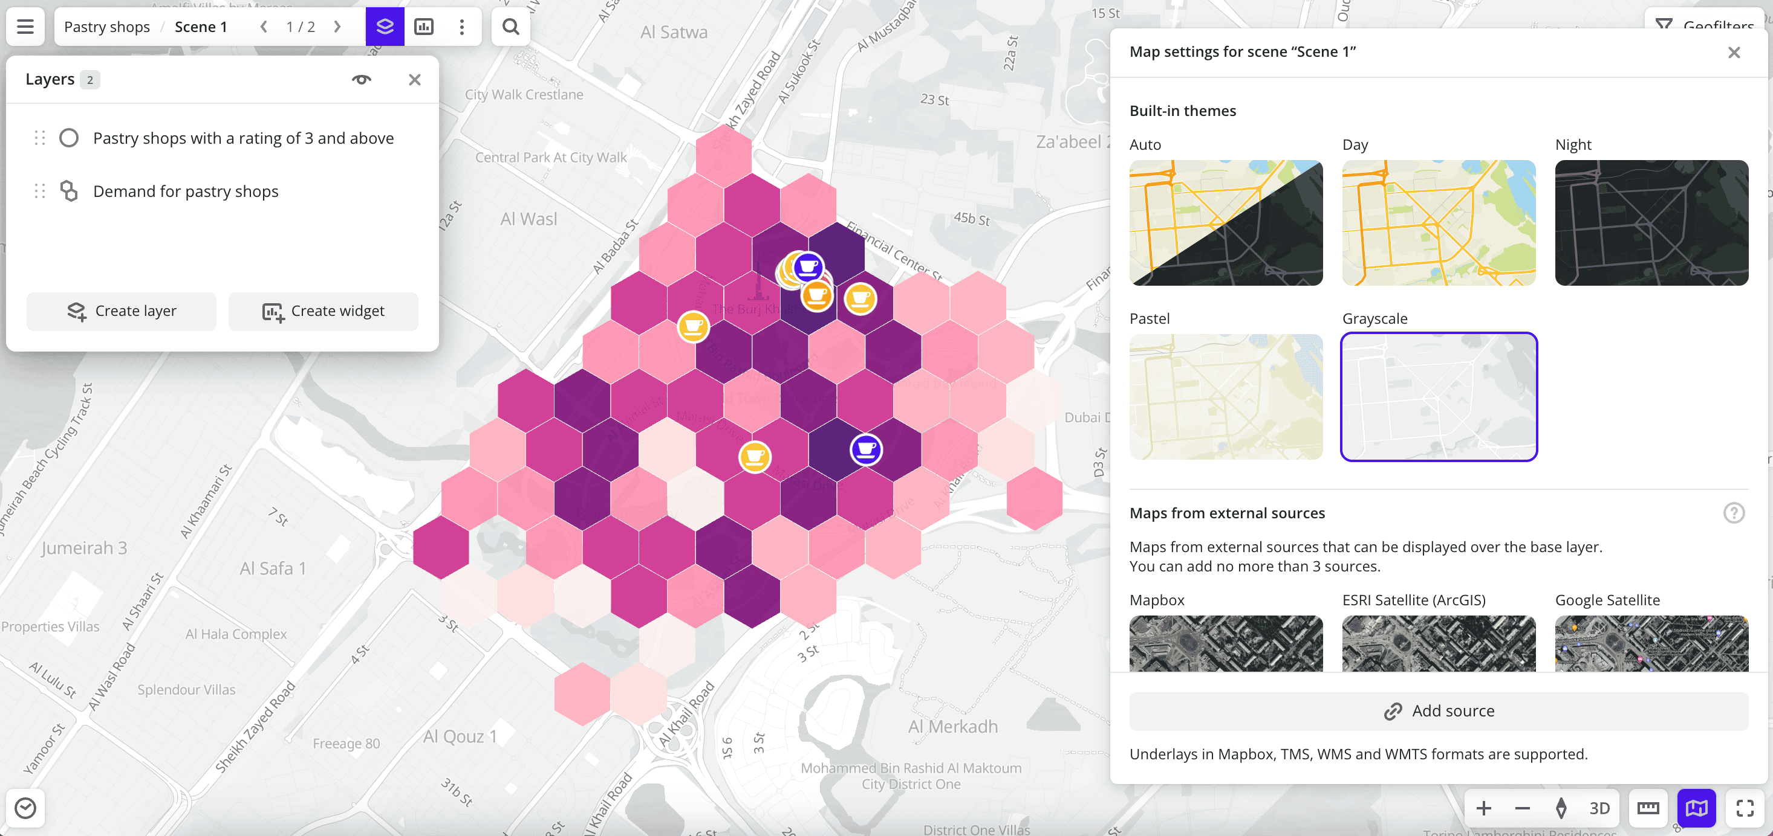Open the hamburger main menu

click(25, 27)
